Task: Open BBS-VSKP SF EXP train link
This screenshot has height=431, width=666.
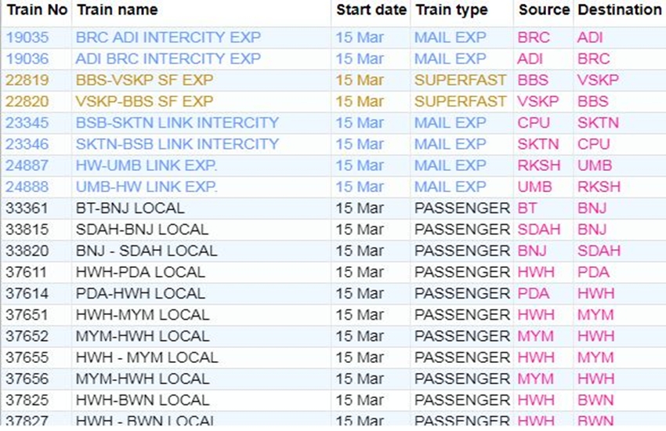Action: [x=144, y=80]
